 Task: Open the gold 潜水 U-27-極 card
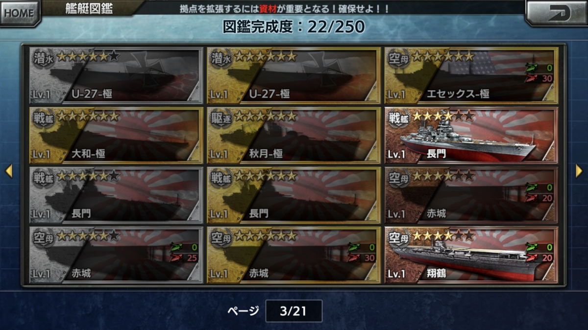(x=294, y=75)
